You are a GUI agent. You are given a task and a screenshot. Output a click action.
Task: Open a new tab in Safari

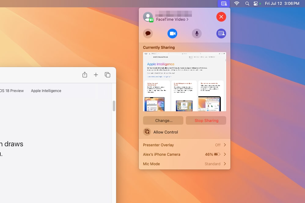pyautogui.click(x=96, y=75)
